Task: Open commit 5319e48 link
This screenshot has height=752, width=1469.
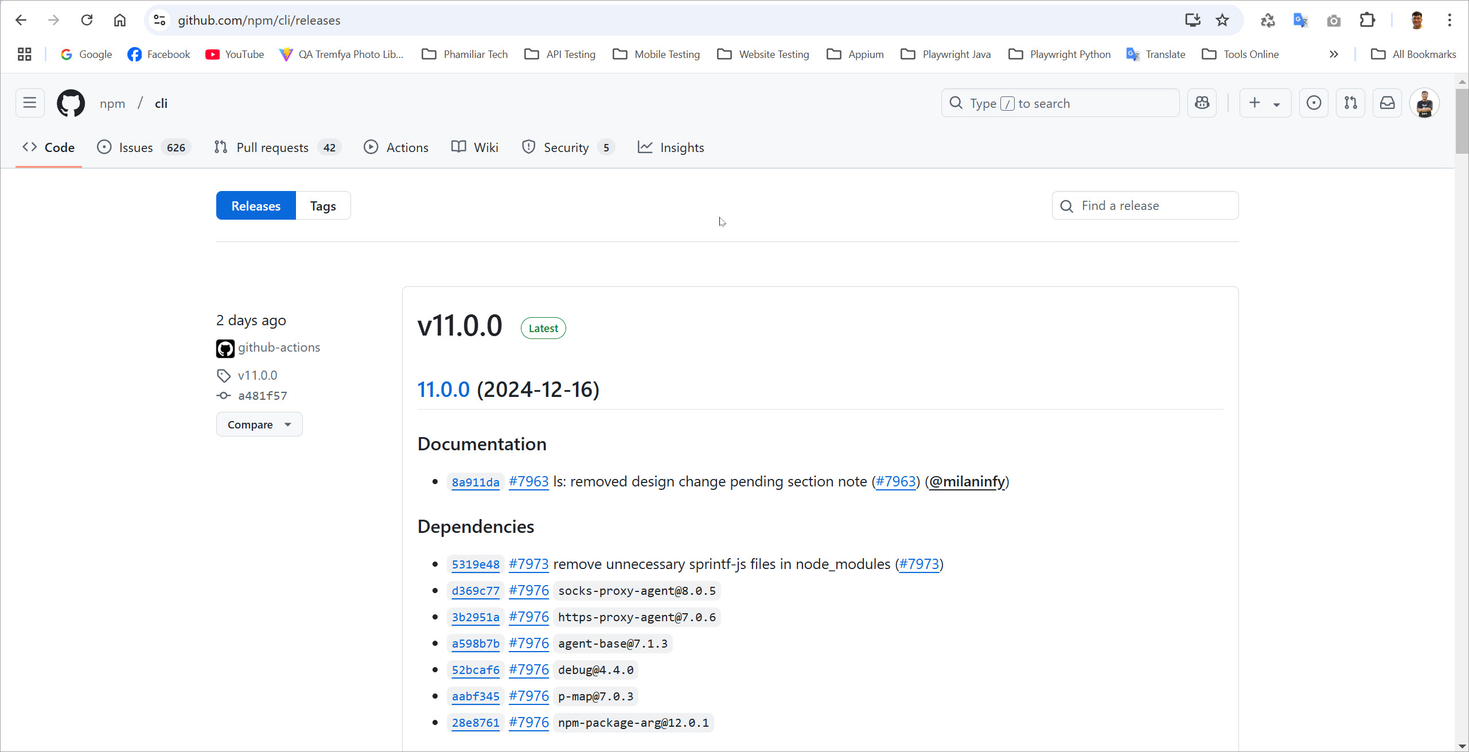Action: [x=476, y=564]
